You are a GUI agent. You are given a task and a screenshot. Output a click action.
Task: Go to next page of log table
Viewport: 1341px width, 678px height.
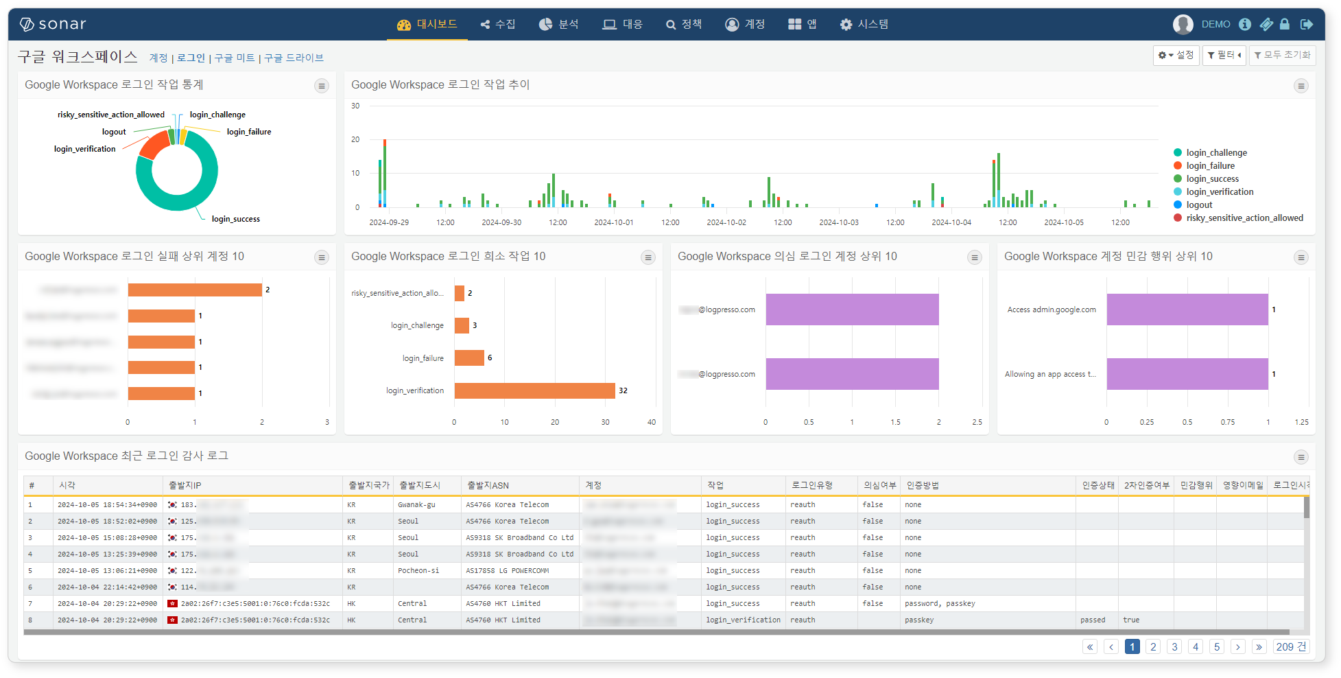click(1238, 647)
